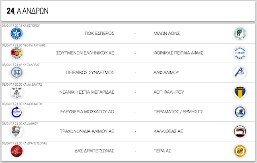This screenshot has width=257, height=163.
Task: Click the ΤΡΑΧΩΝΩΝ/ΔΙΑ ΑΛΙΜΟΥ basketball logo
Action: 16,131
